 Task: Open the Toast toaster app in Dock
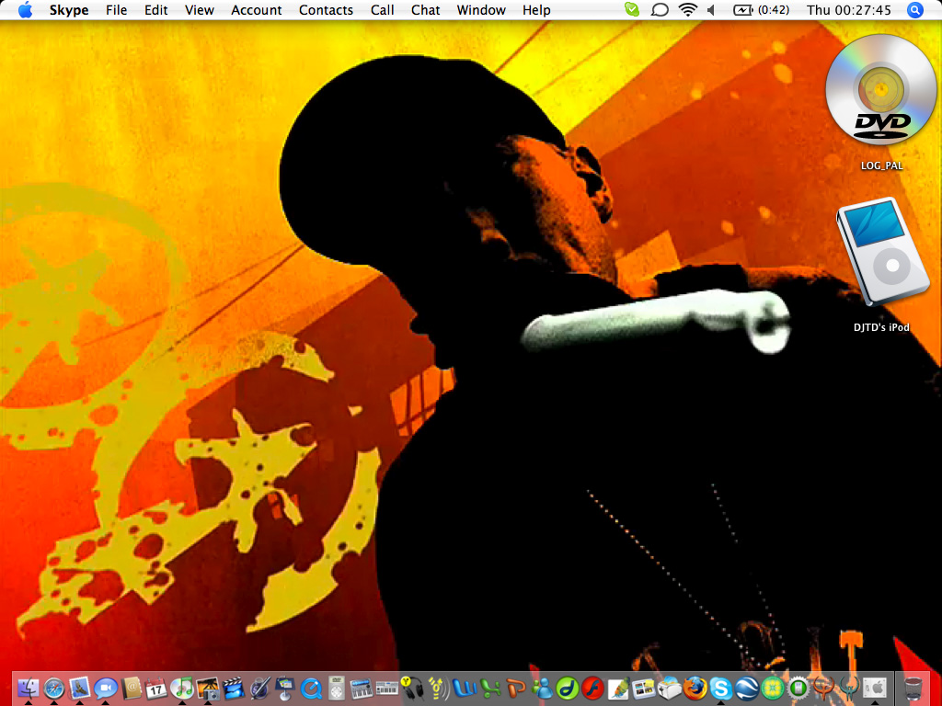pos(670,688)
